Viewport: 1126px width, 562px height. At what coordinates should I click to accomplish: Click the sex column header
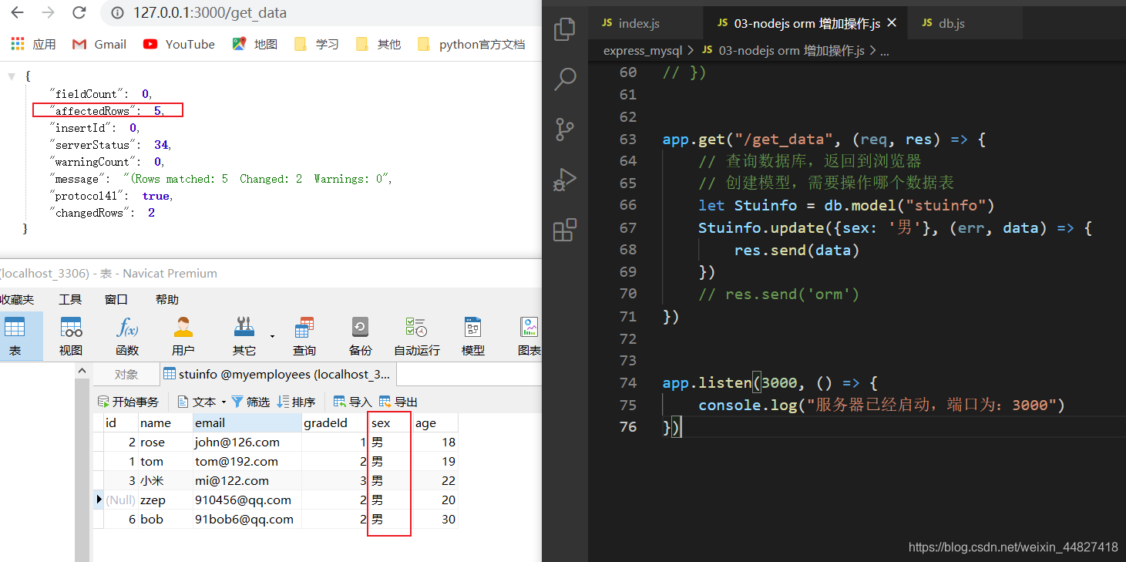tap(390, 422)
